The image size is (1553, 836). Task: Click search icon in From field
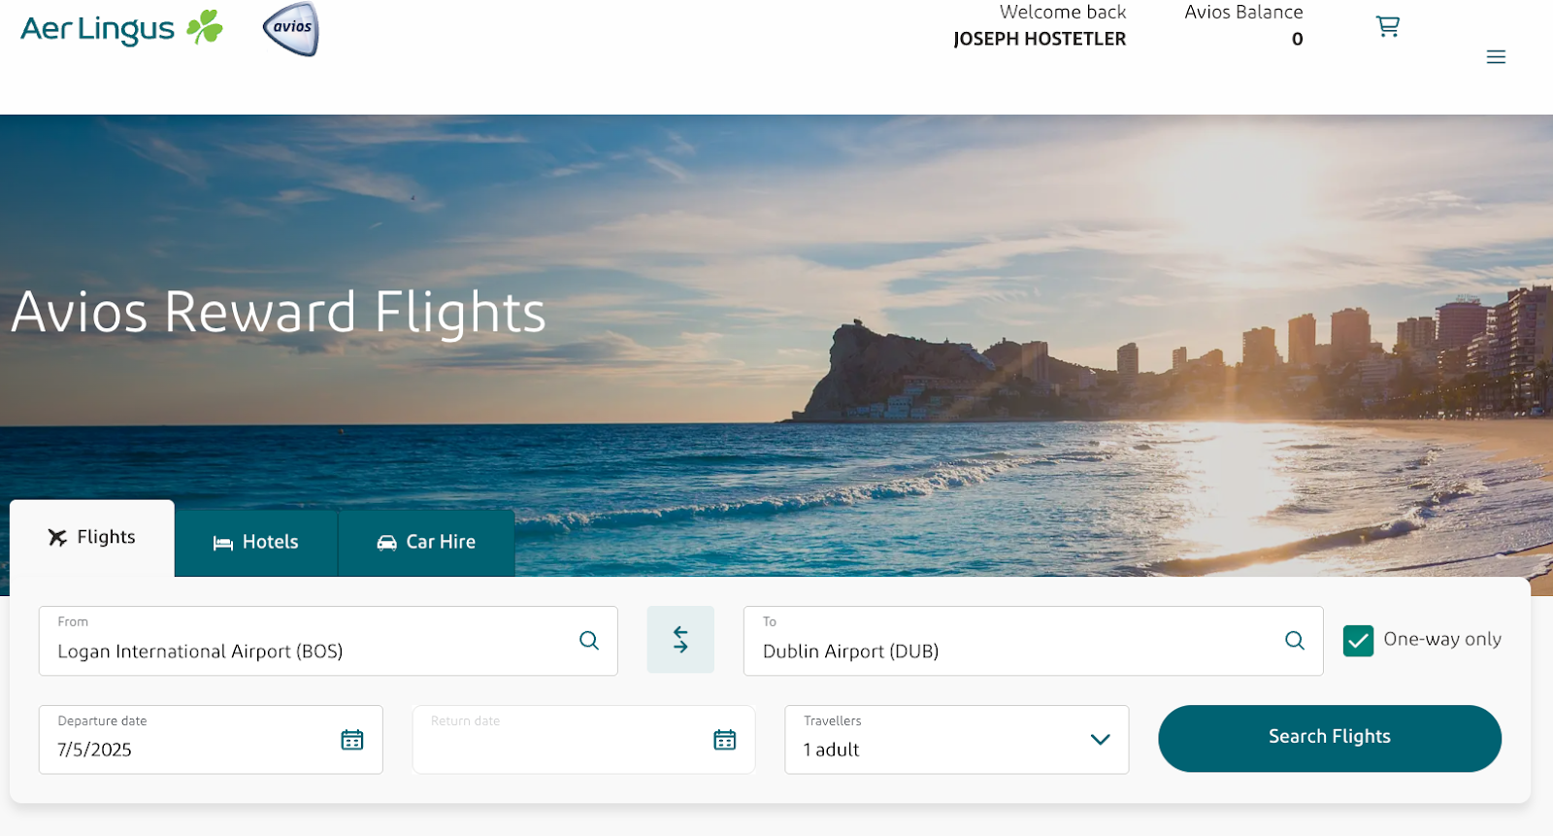589,641
